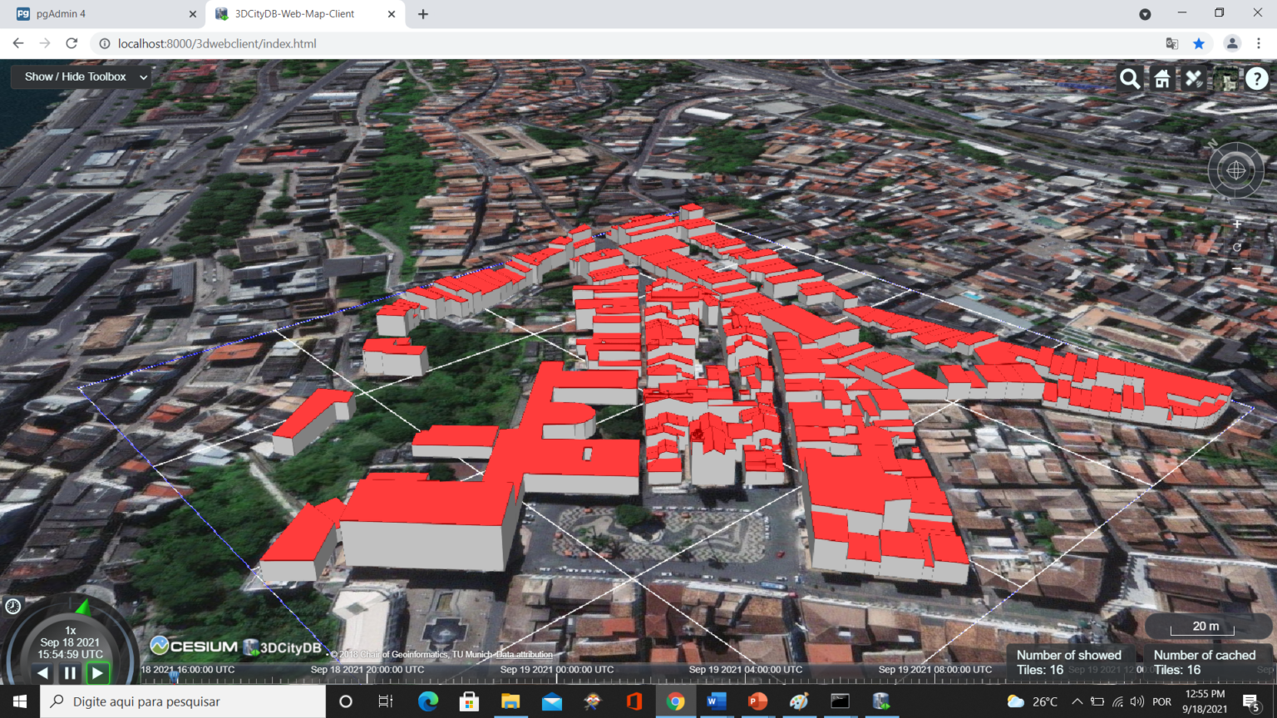Viewport: 1277px width, 718px height.
Task: Open the Show / Hide Toolbox dropdown
Action: 80,76
